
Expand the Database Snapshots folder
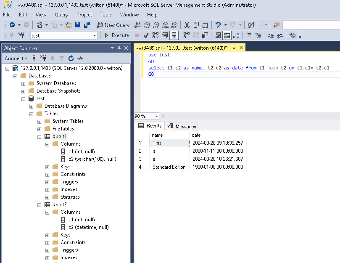pos(24,91)
